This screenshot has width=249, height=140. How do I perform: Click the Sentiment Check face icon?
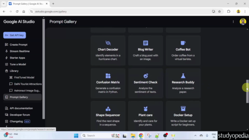click(x=146, y=76)
